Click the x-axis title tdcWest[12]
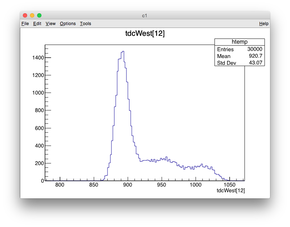The height and width of the screenshot is (227, 290). coord(231,190)
